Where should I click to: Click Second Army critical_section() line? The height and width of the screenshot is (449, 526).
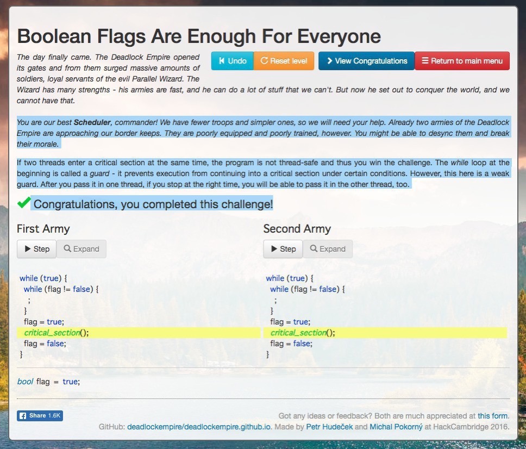point(385,333)
